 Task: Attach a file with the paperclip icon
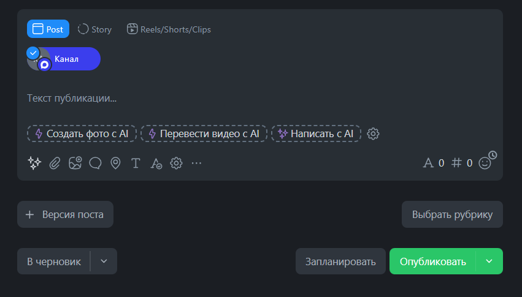[55, 163]
